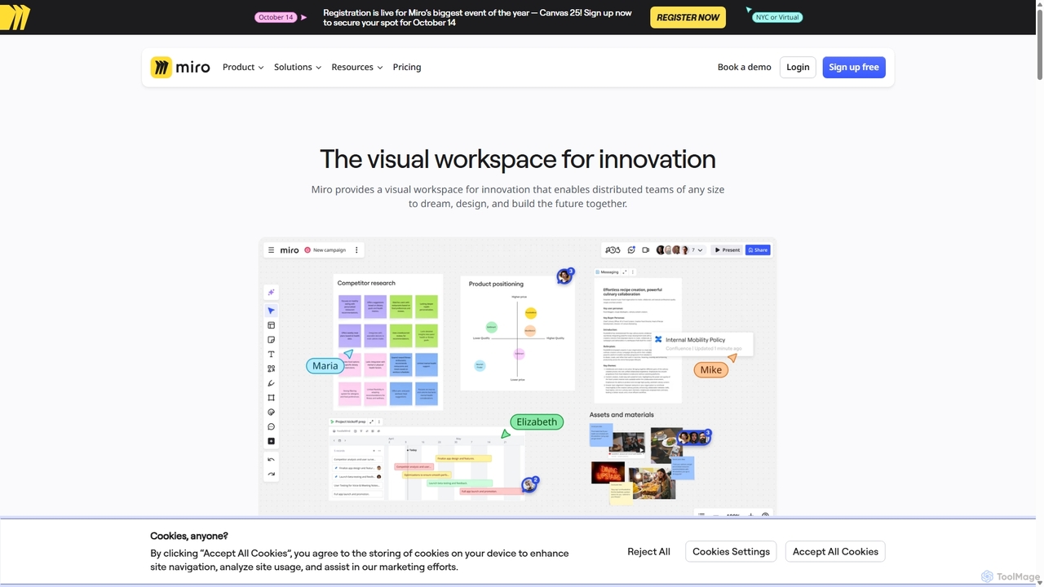
Task: Select the comment tool
Action: point(272,426)
